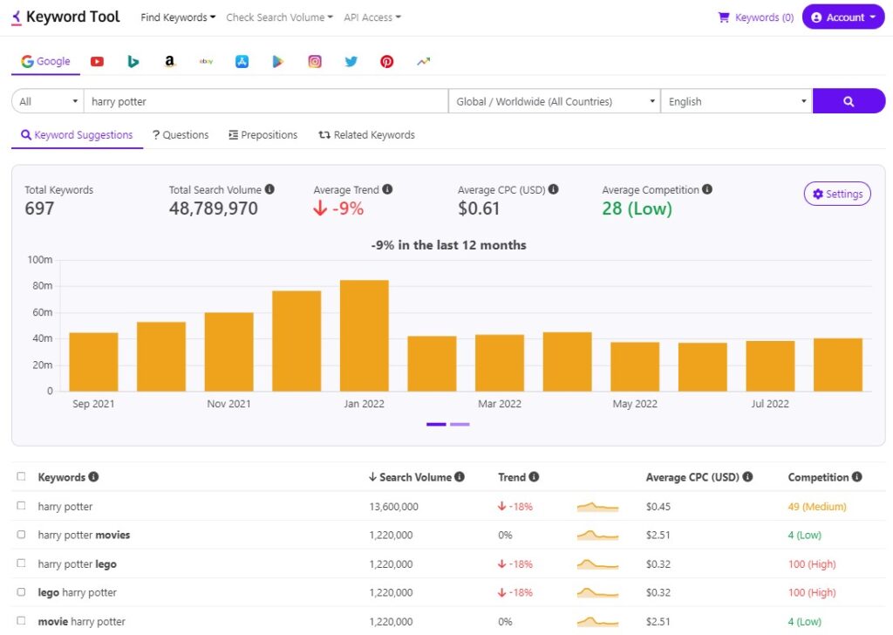Screen dimensions: 893x635
Task: Open the Related Keywords tab
Action: [x=367, y=135]
